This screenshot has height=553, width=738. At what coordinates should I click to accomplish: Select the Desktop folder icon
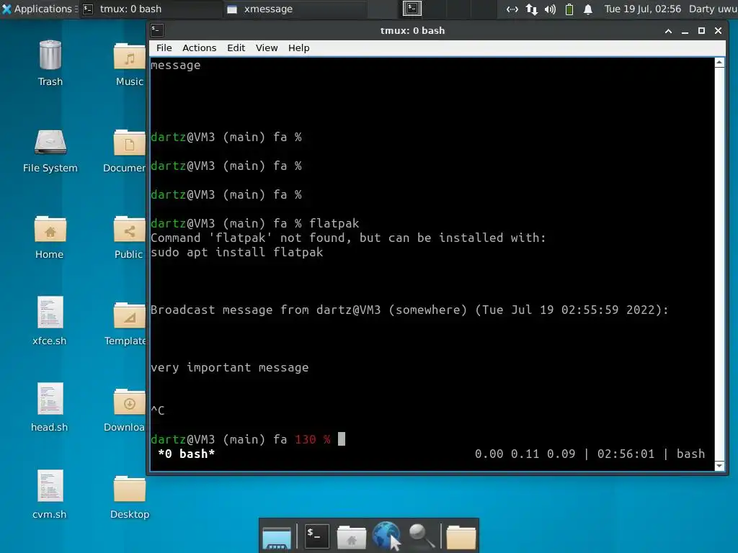point(130,489)
